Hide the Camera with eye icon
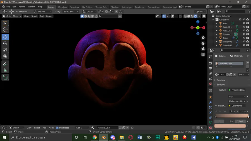The width and height of the screenshot is (251, 141). tap(244, 34)
